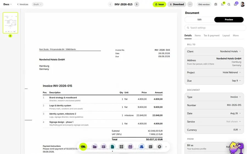Open the document icon in dock

[x=112, y=147]
